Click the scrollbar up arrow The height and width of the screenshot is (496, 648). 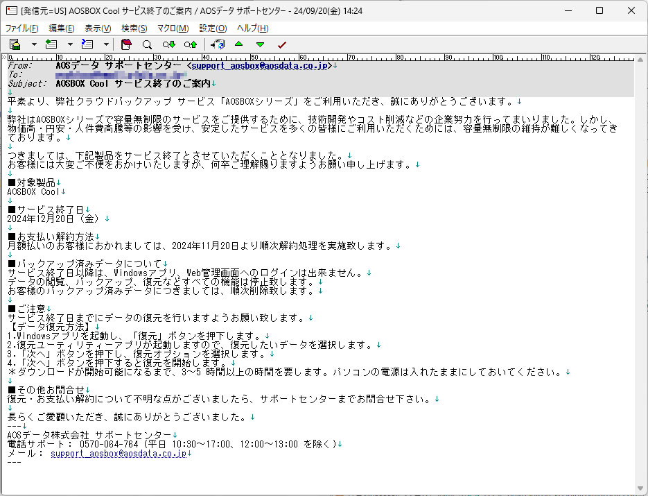click(x=640, y=60)
